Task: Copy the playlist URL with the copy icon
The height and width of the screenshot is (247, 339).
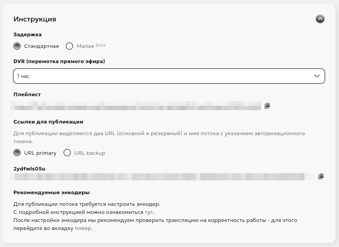Action: click(267, 106)
